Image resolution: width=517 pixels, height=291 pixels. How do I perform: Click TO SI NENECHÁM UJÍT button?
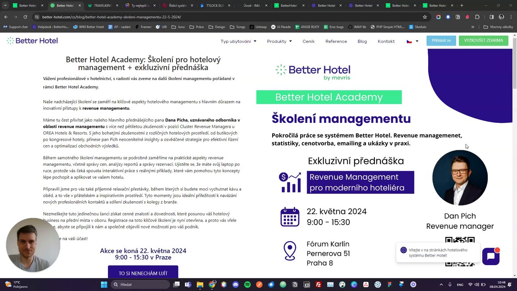tap(143, 273)
